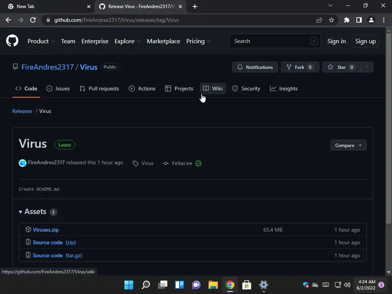Switch to the Code tab
Image resolution: width=392 pixels, height=294 pixels.
pos(26,88)
